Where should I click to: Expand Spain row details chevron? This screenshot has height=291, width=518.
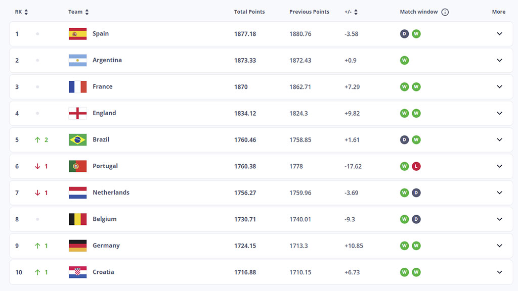click(x=499, y=34)
